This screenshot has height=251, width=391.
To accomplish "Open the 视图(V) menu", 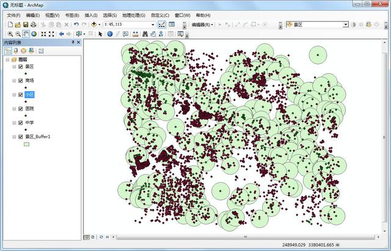I will pyautogui.click(x=52, y=15).
